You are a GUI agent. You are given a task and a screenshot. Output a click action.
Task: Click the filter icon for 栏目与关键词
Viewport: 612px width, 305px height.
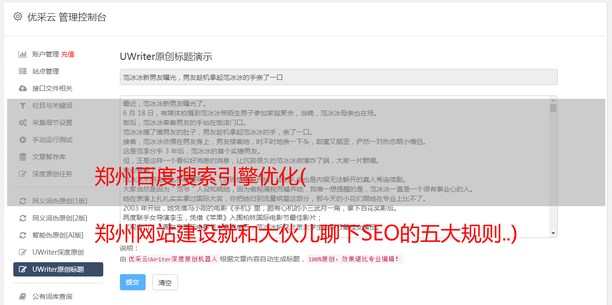(22, 105)
